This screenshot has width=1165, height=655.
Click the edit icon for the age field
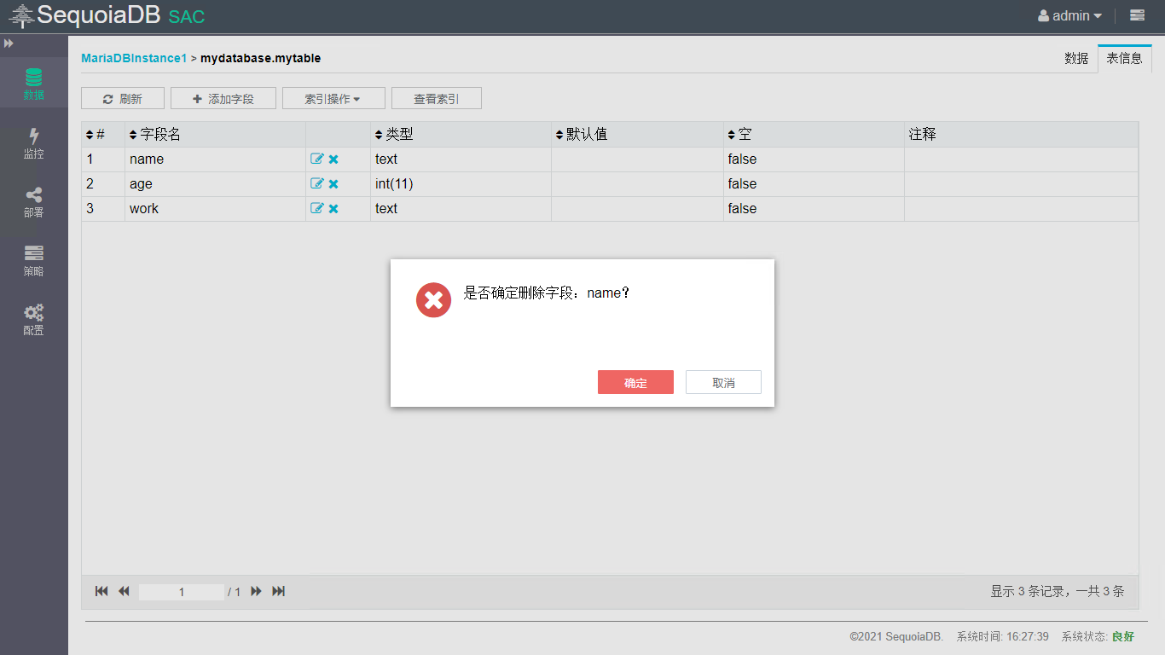(317, 183)
